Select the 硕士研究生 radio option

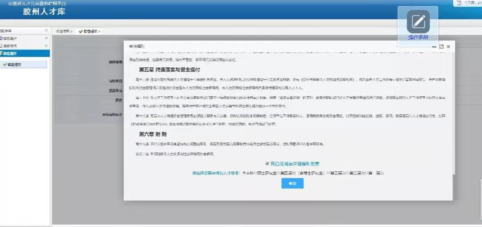click(x=256, y=172)
